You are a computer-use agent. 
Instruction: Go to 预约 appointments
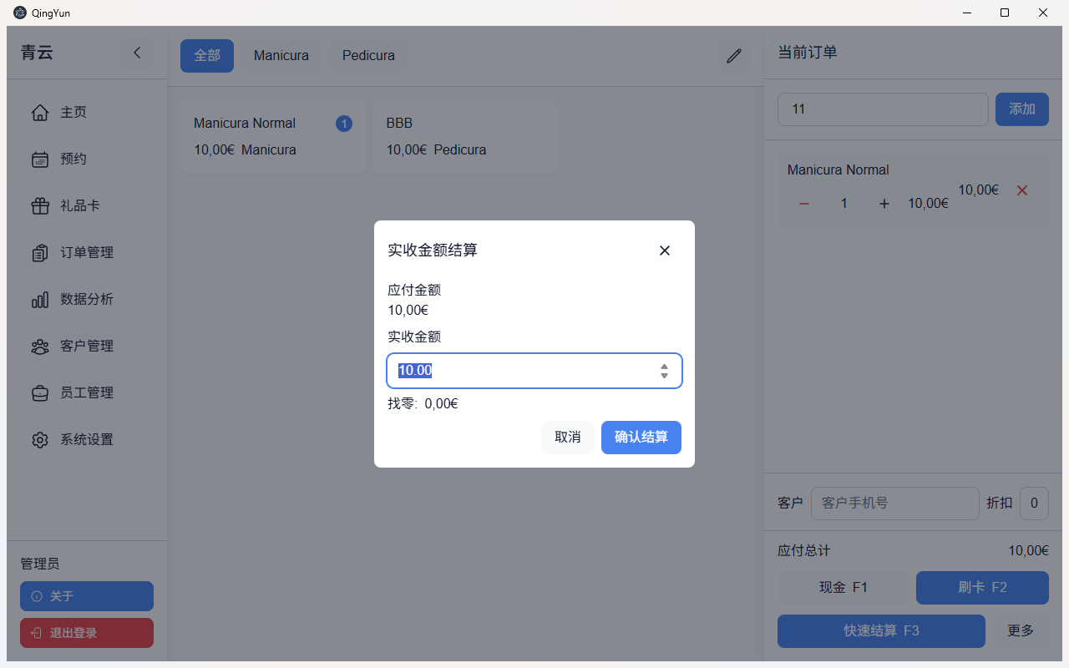pyautogui.click(x=87, y=159)
